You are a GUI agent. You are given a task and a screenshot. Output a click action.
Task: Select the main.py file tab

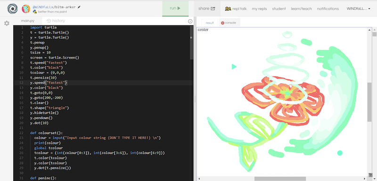28,21
